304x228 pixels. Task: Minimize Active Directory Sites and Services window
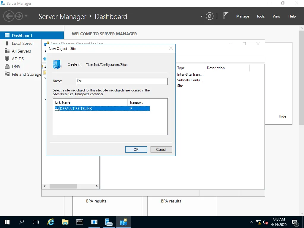pyautogui.click(x=231, y=44)
